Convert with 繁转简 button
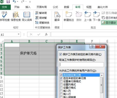Screen dimensions: 117x98 point(41,13)
